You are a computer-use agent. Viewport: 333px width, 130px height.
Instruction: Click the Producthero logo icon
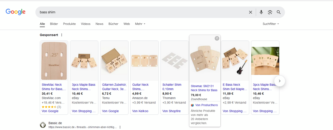[x=192, y=105]
